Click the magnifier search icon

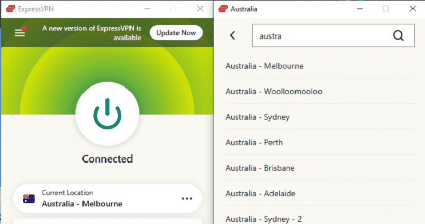(x=398, y=36)
